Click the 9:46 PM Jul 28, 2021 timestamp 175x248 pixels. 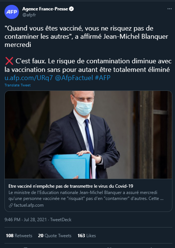coord(26,220)
